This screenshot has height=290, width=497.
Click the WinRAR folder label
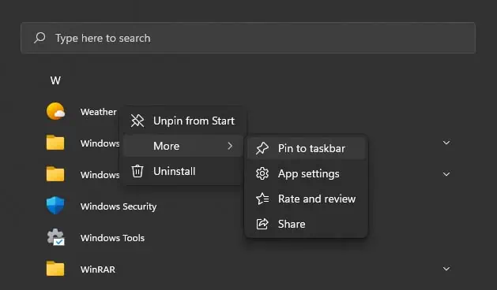tap(98, 270)
